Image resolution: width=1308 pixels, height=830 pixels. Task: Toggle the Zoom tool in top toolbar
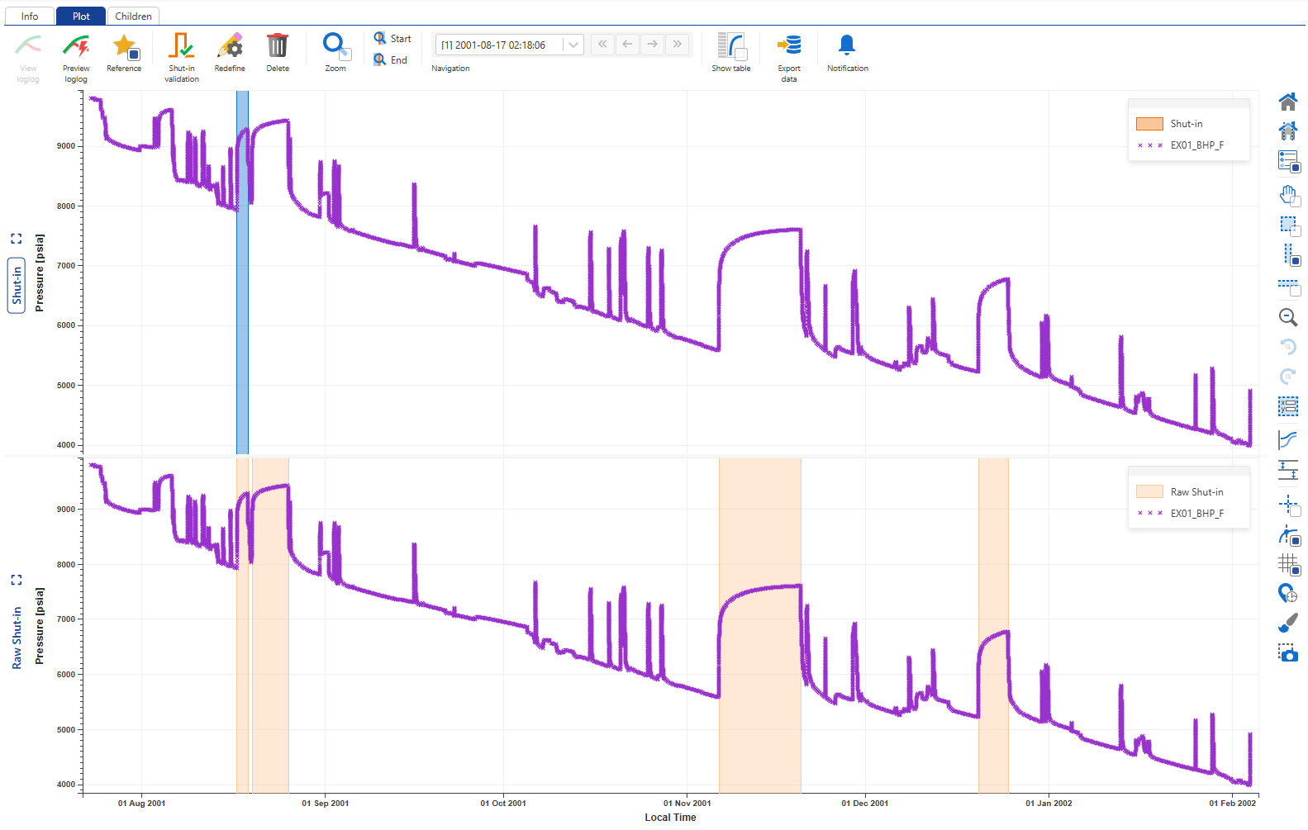(335, 46)
